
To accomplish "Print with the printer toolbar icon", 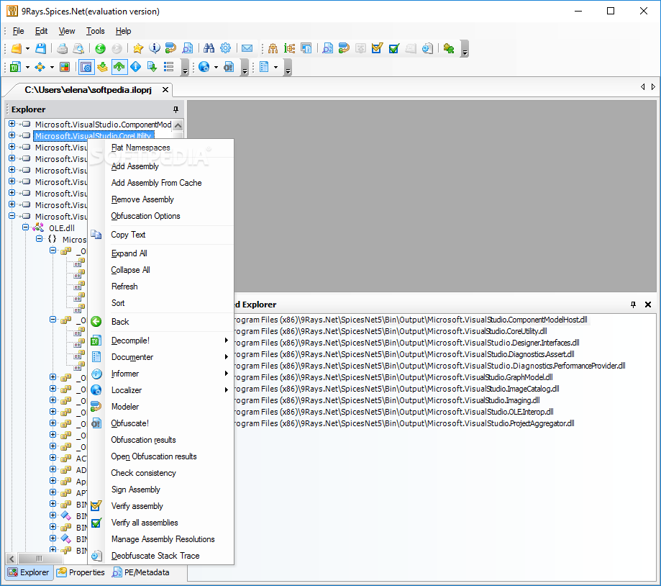I will click(x=63, y=48).
